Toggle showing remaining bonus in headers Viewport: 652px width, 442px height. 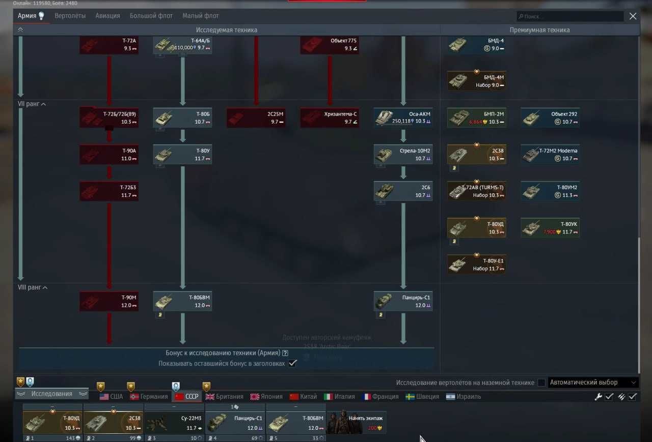click(292, 363)
